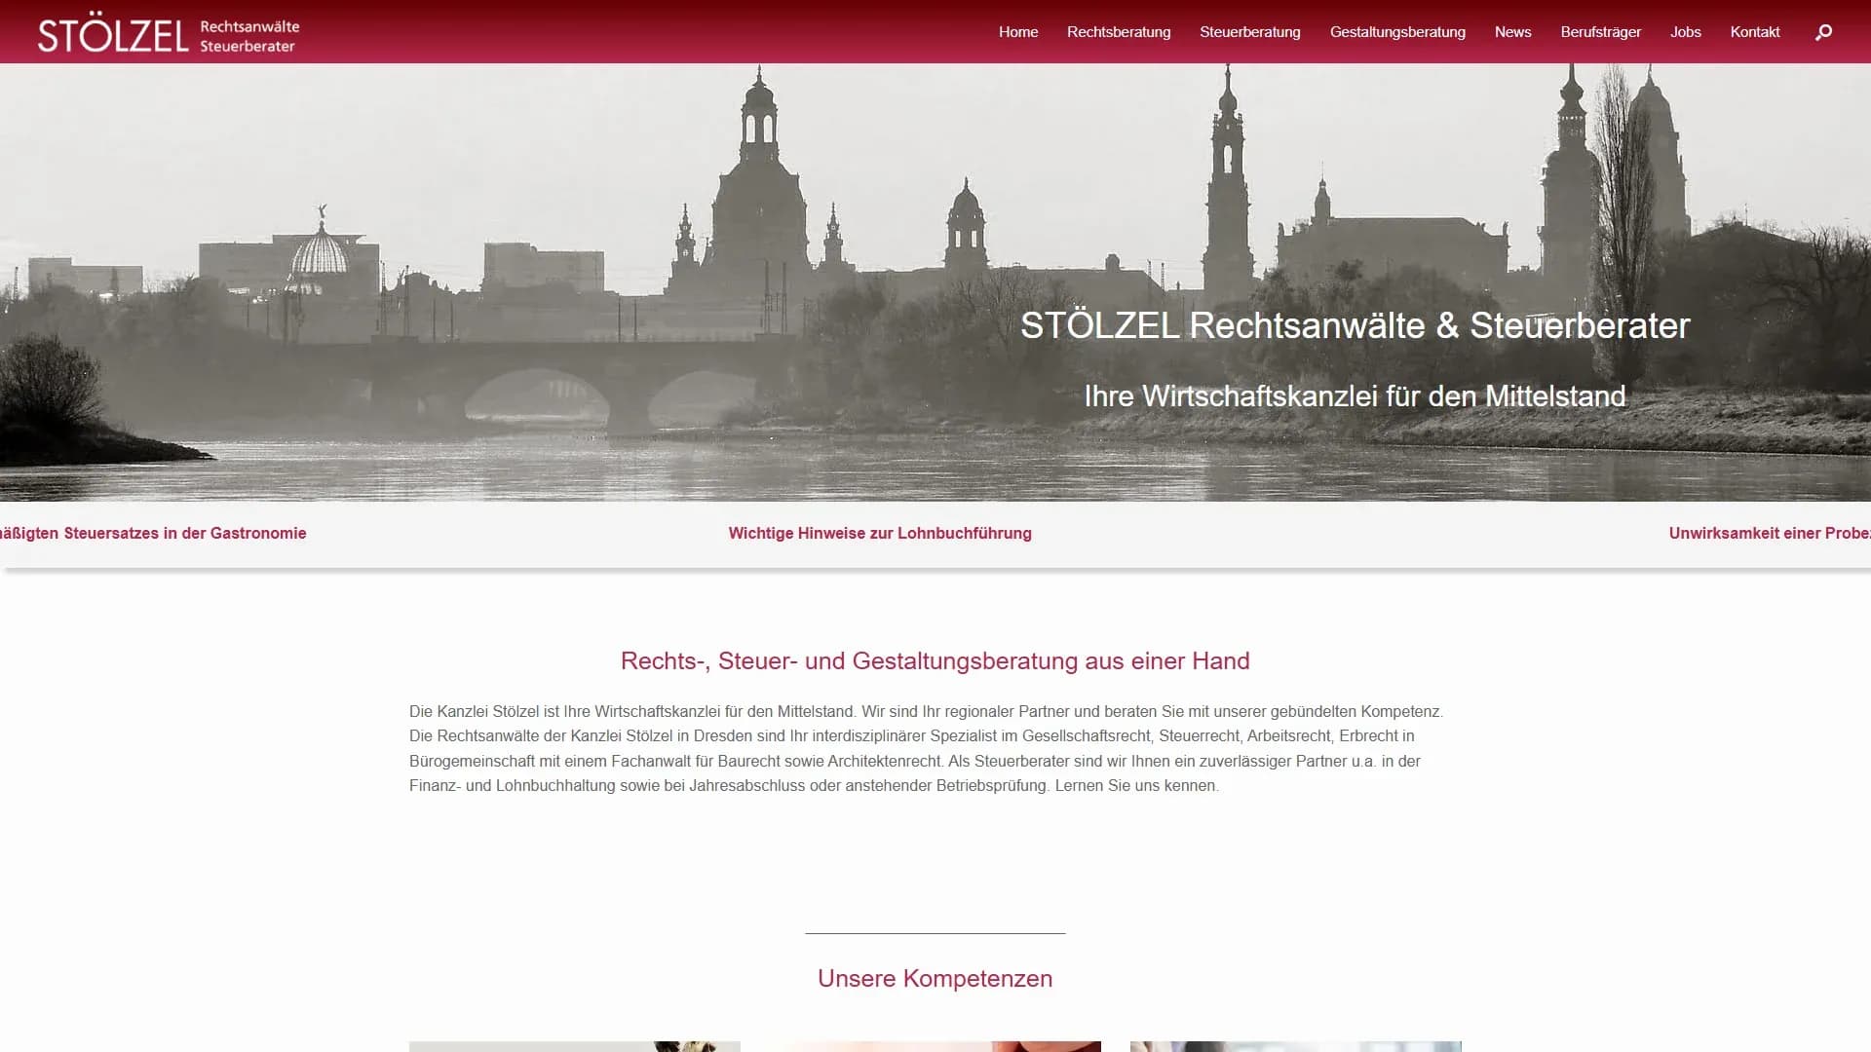This screenshot has width=1871, height=1052.
Task: Select Home in the navigation bar
Action: [1017, 31]
